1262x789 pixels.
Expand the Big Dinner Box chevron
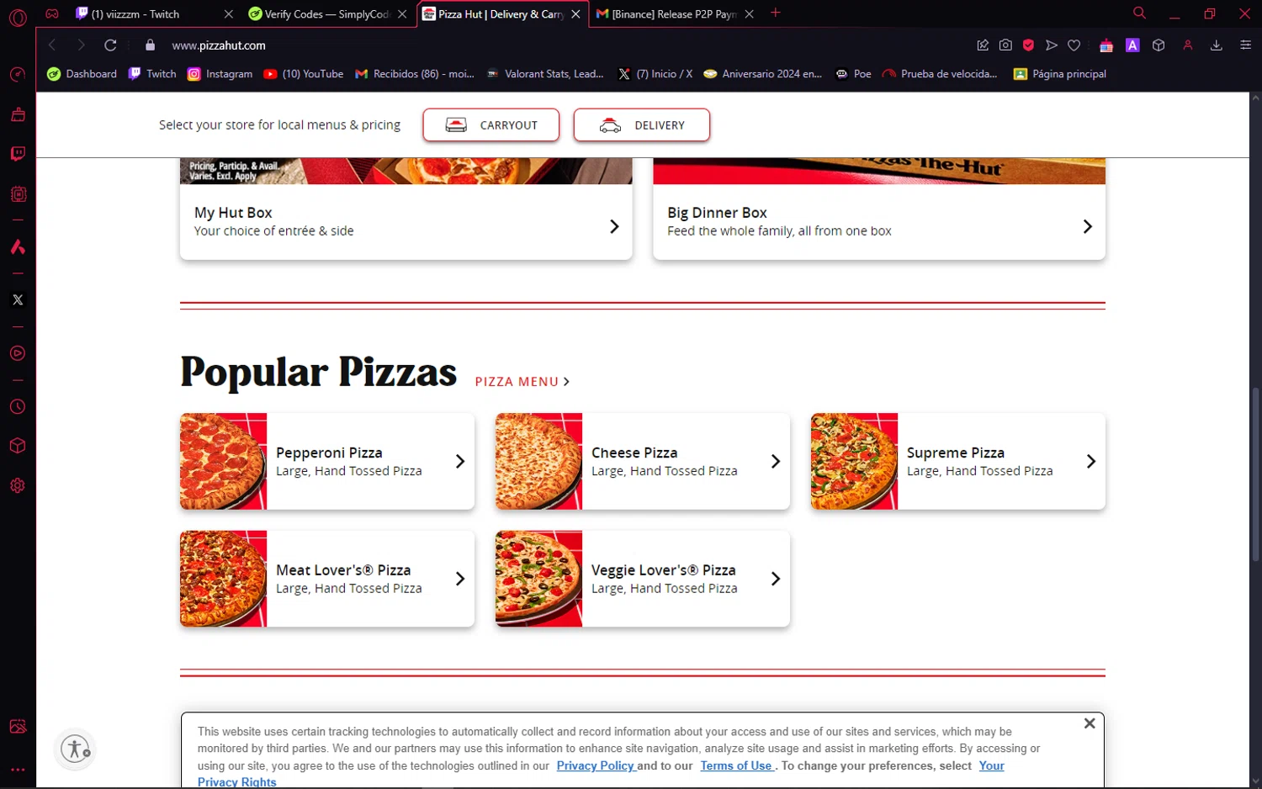1087,226
